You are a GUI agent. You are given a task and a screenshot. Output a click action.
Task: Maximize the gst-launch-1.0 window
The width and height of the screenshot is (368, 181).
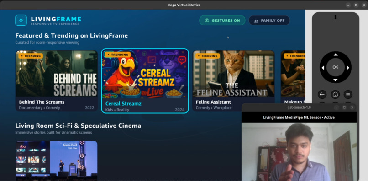click(x=344, y=107)
